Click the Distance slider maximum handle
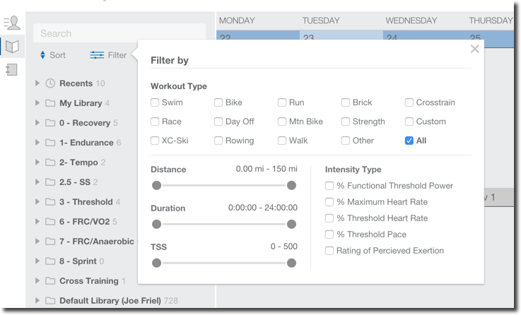Screen dimensions: 521x315 [291, 186]
